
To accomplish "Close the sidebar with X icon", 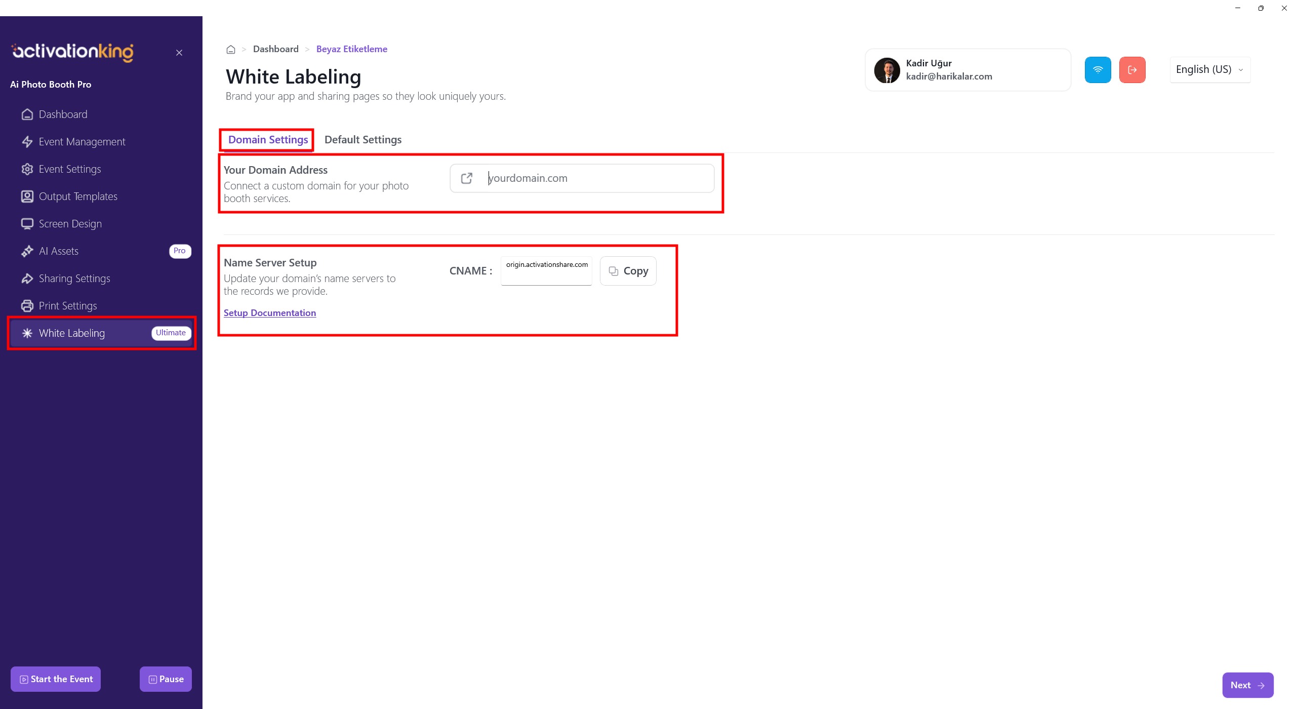I will [x=179, y=53].
